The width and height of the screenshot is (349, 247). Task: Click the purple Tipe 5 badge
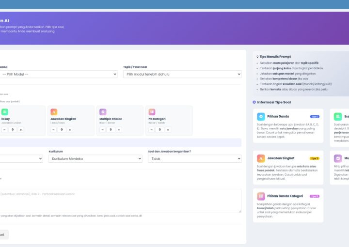click(315, 196)
